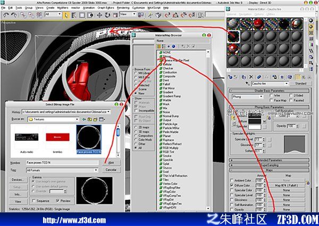Image resolution: width=319 pixels, height=226 pixels.
Task: Select 2D maps radio in Map Browser
Action: 136,127
